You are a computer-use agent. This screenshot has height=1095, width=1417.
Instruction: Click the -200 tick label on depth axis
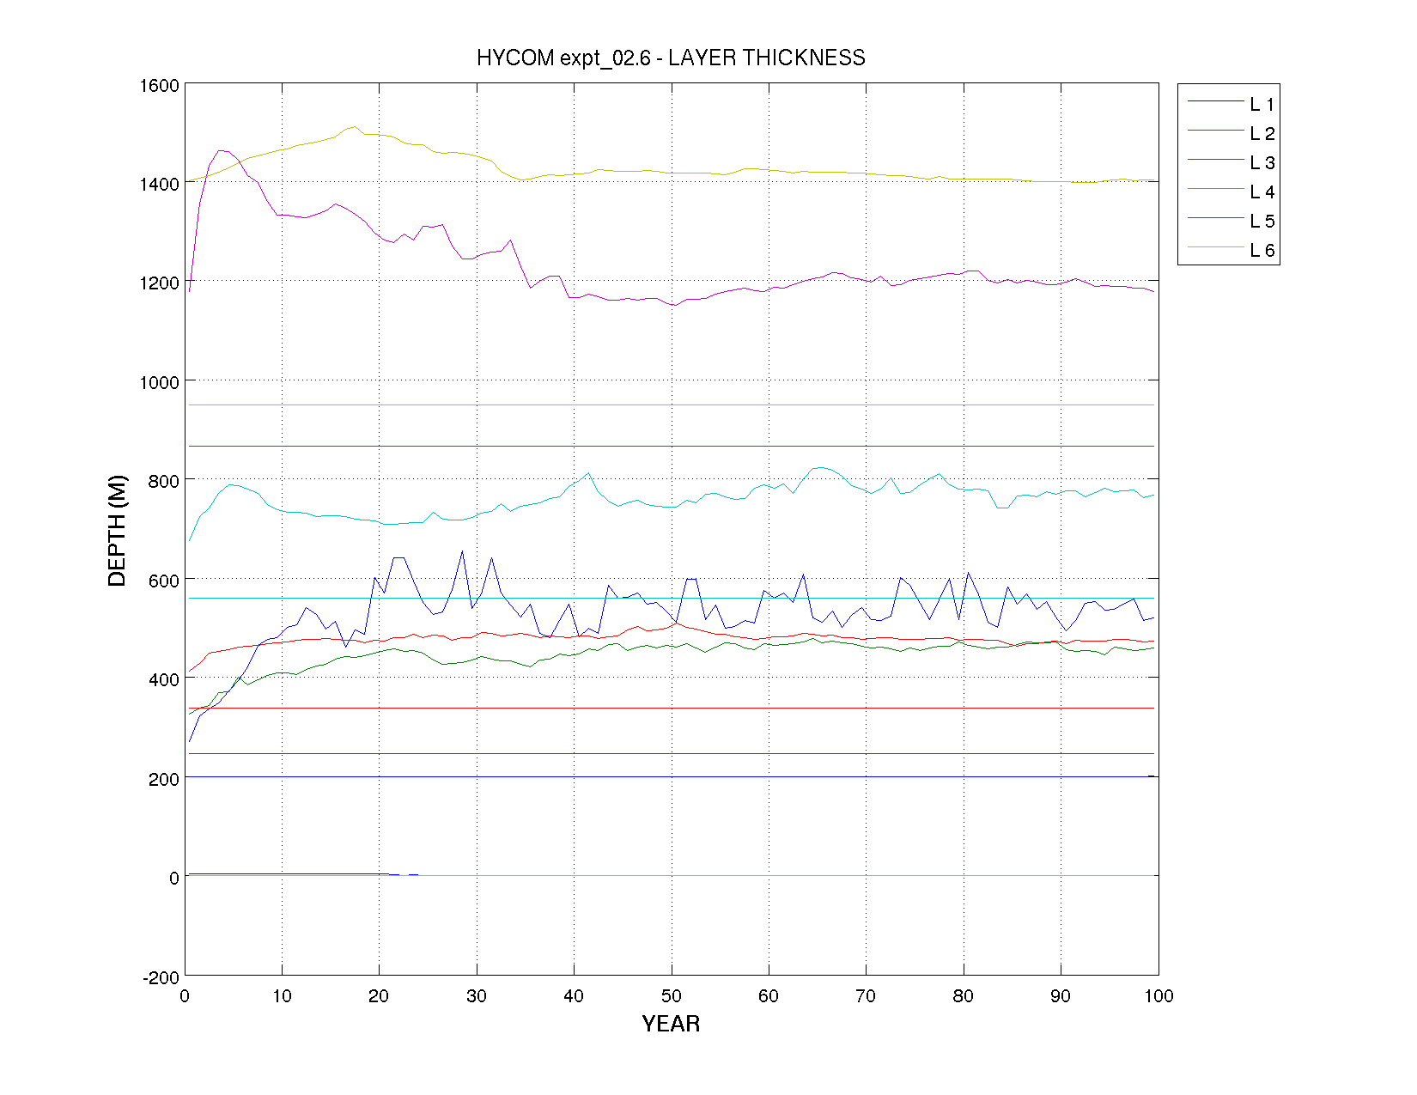(x=161, y=977)
